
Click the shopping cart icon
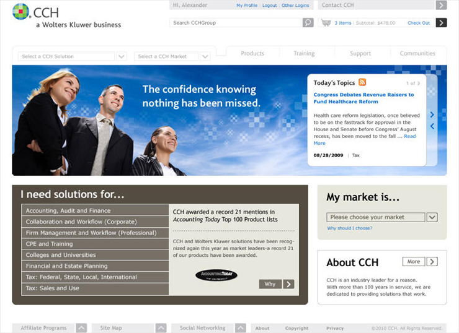(x=326, y=22)
